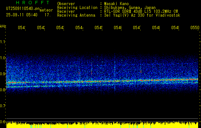
Task: Click the 1.1 kHz axis label
Action: 3,42
